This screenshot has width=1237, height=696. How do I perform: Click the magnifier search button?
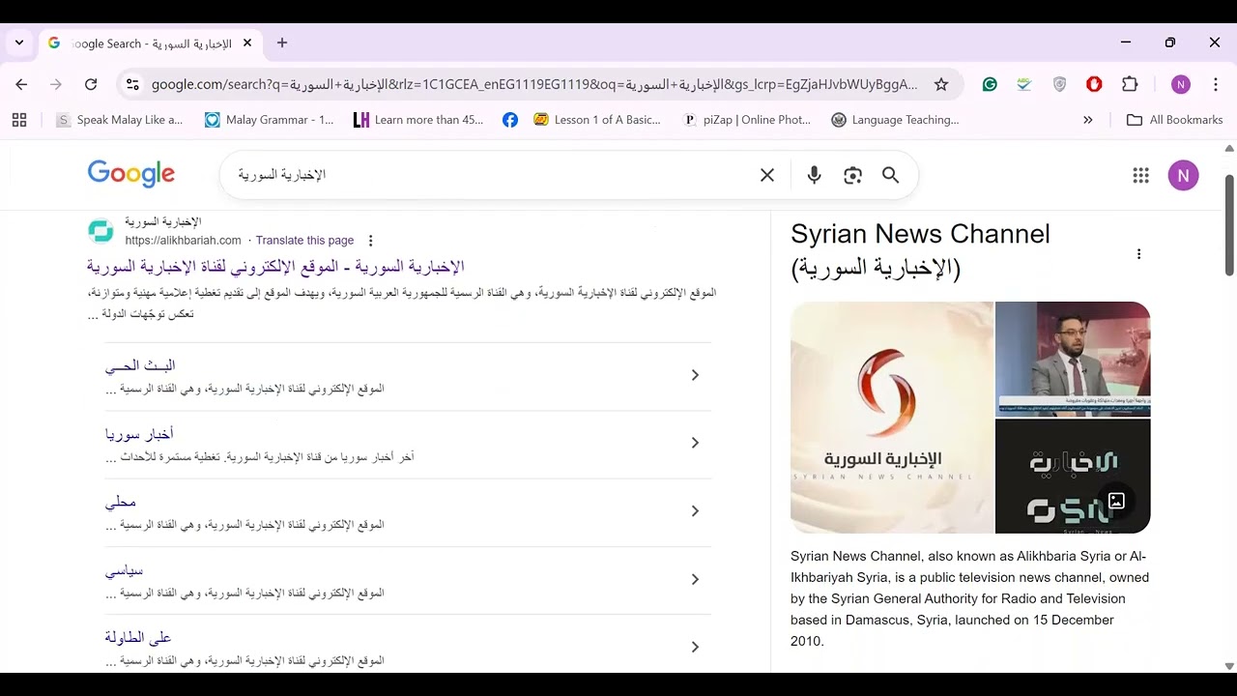(x=891, y=175)
